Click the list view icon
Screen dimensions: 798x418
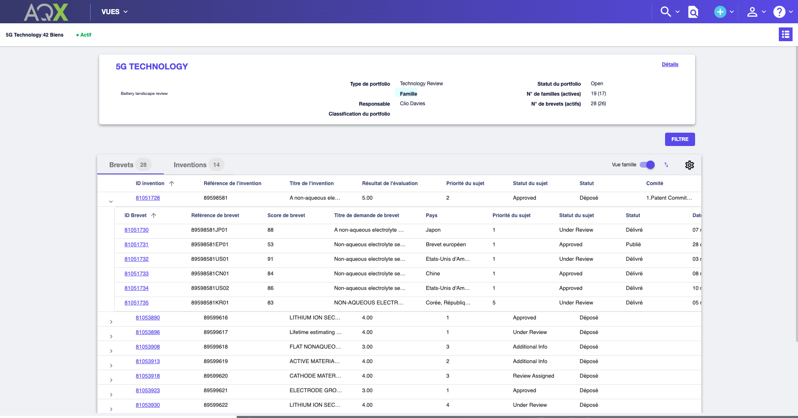tap(785, 35)
